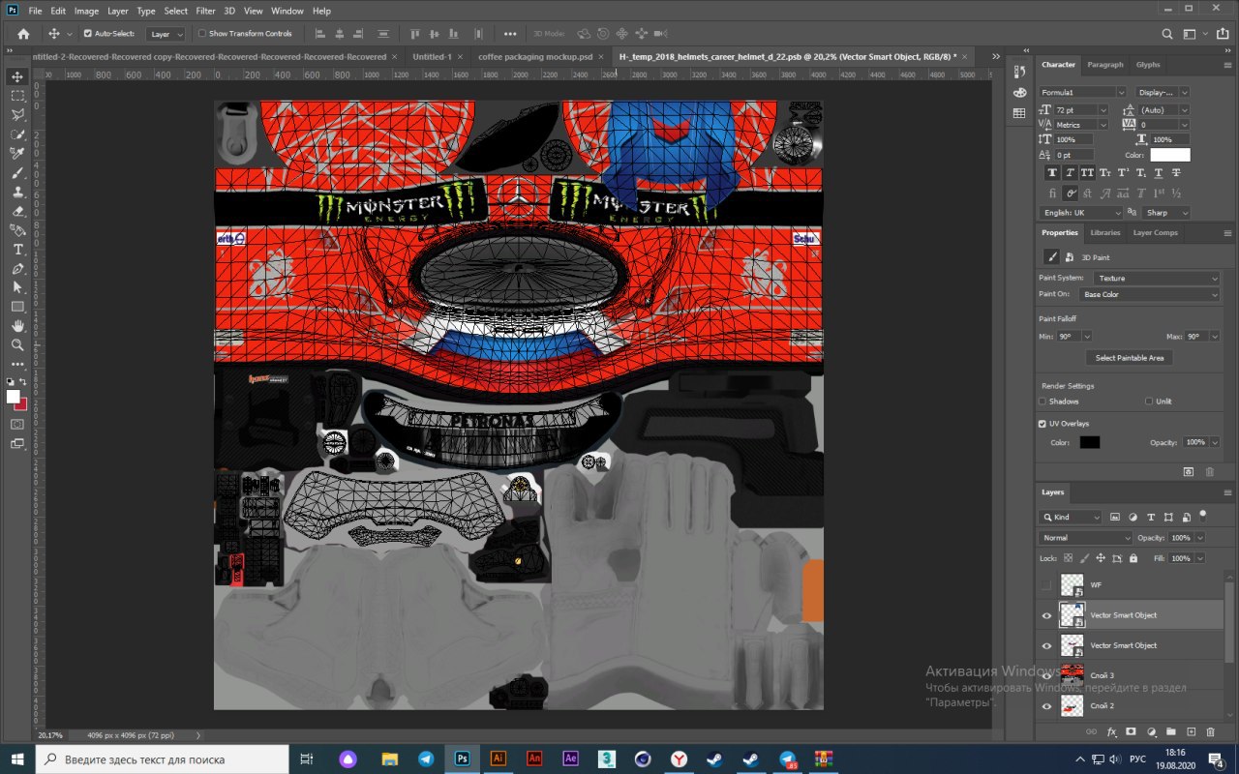Disable UV Overlays checkbox
Screen dimensions: 1239x774
coord(1043,424)
